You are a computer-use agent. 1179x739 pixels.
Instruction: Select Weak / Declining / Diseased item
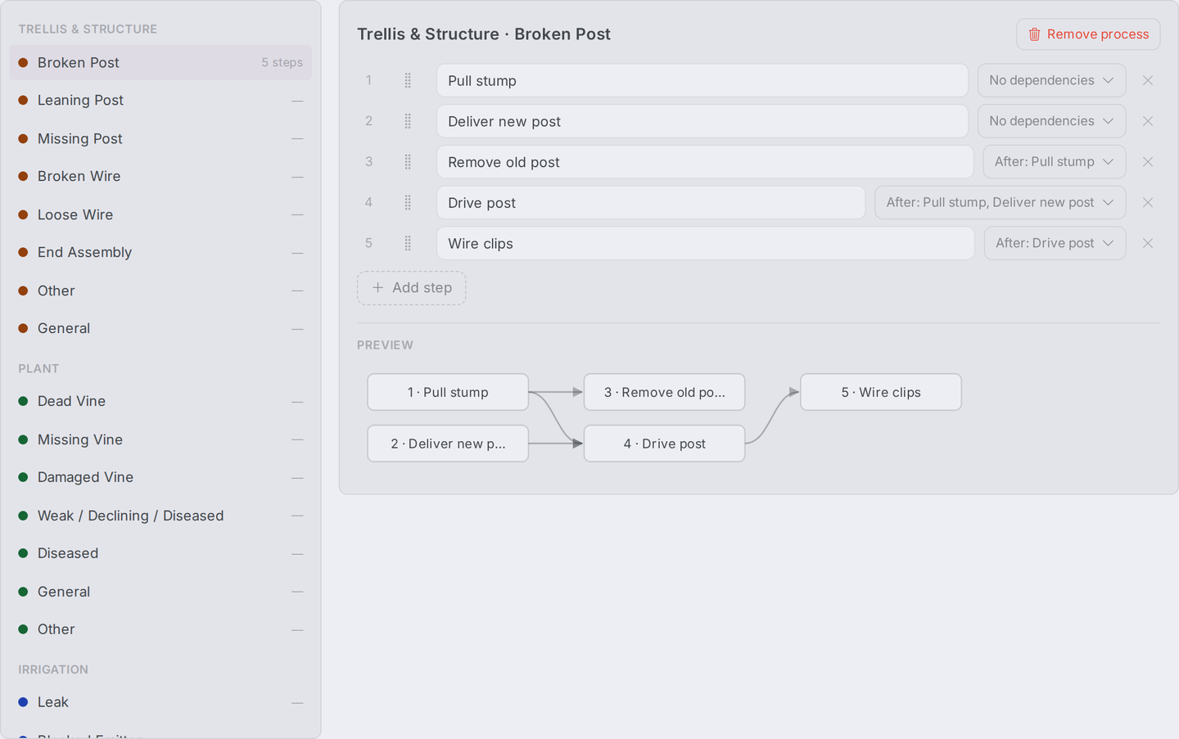(160, 516)
